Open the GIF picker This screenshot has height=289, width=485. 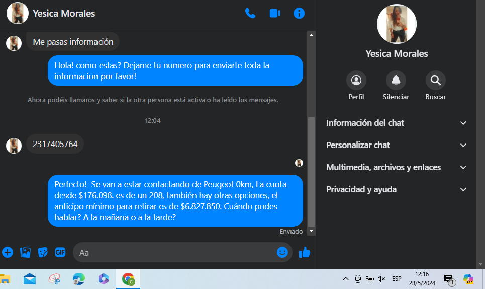pyautogui.click(x=60, y=252)
